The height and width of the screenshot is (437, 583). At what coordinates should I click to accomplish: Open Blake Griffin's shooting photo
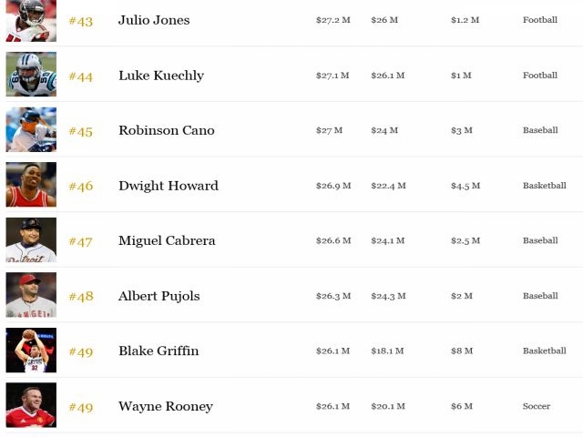(x=31, y=350)
